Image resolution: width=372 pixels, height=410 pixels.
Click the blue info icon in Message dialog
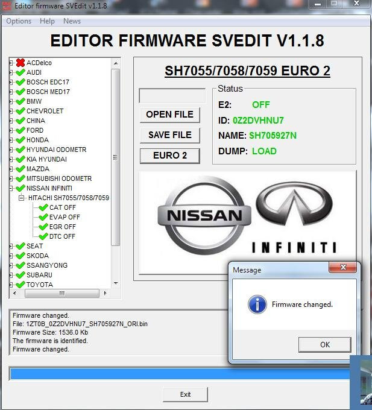coord(257,304)
